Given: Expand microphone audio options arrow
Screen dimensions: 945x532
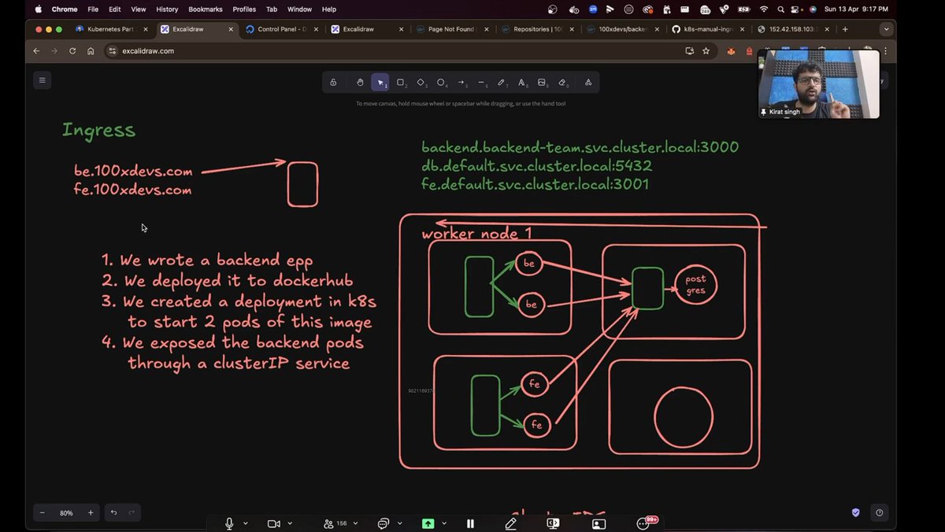Looking at the screenshot, I should pyautogui.click(x=246, y=523).
